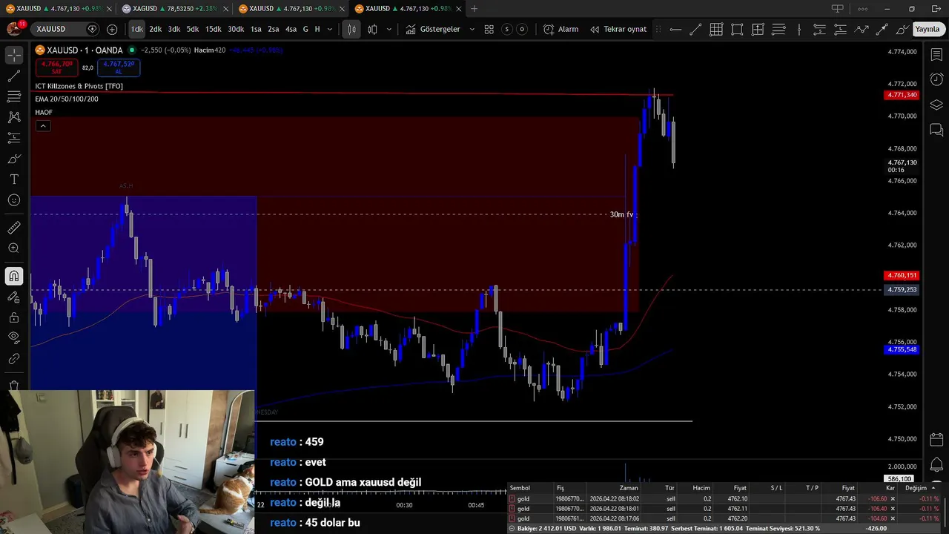Open the Fibonacci and Gann tools
949x534 pixels.
tap(14, 96)
